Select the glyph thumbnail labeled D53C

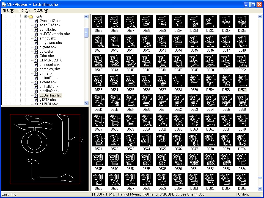[x=210, y=21]
